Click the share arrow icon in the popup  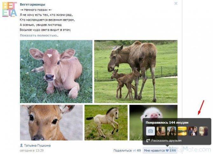148,141
